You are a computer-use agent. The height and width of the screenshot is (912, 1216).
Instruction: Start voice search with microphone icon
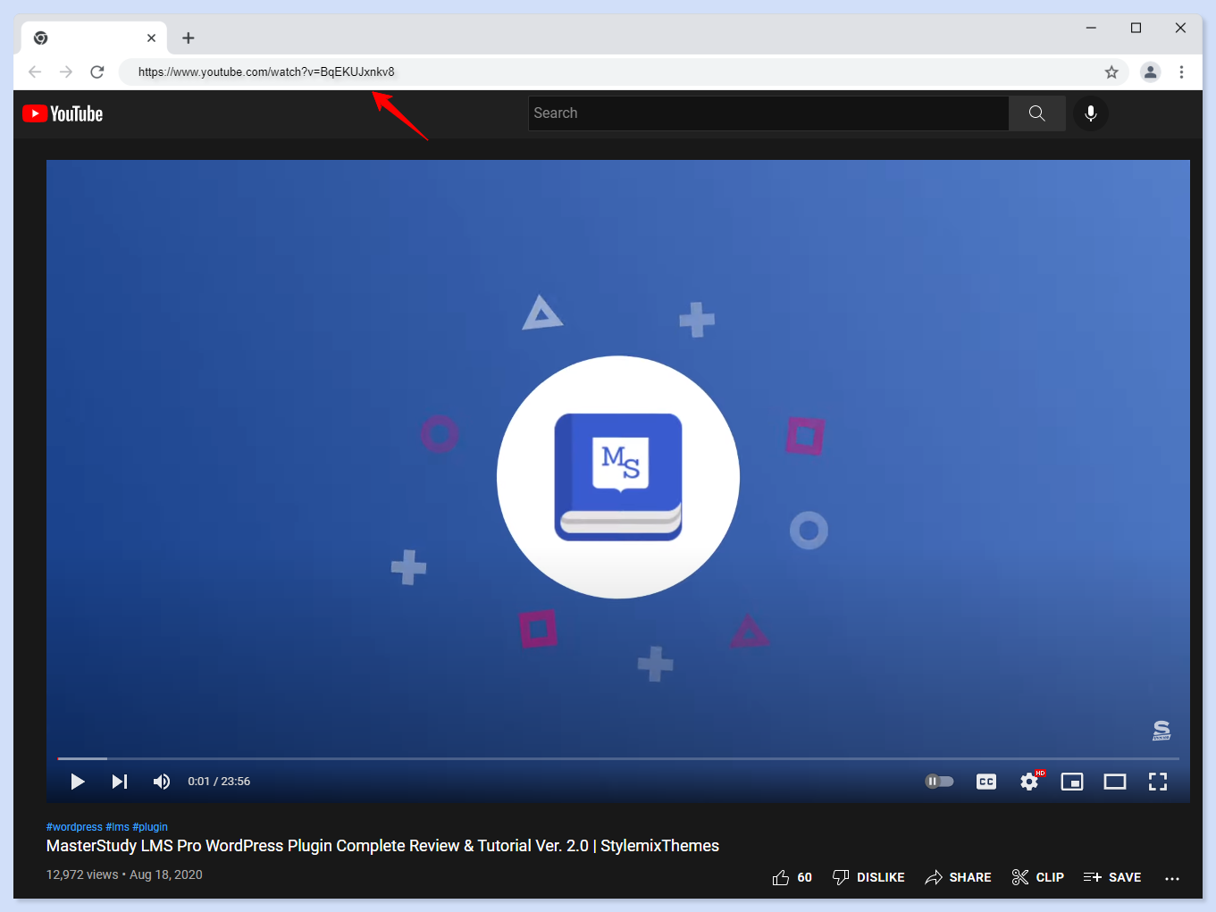(1091, 113)
